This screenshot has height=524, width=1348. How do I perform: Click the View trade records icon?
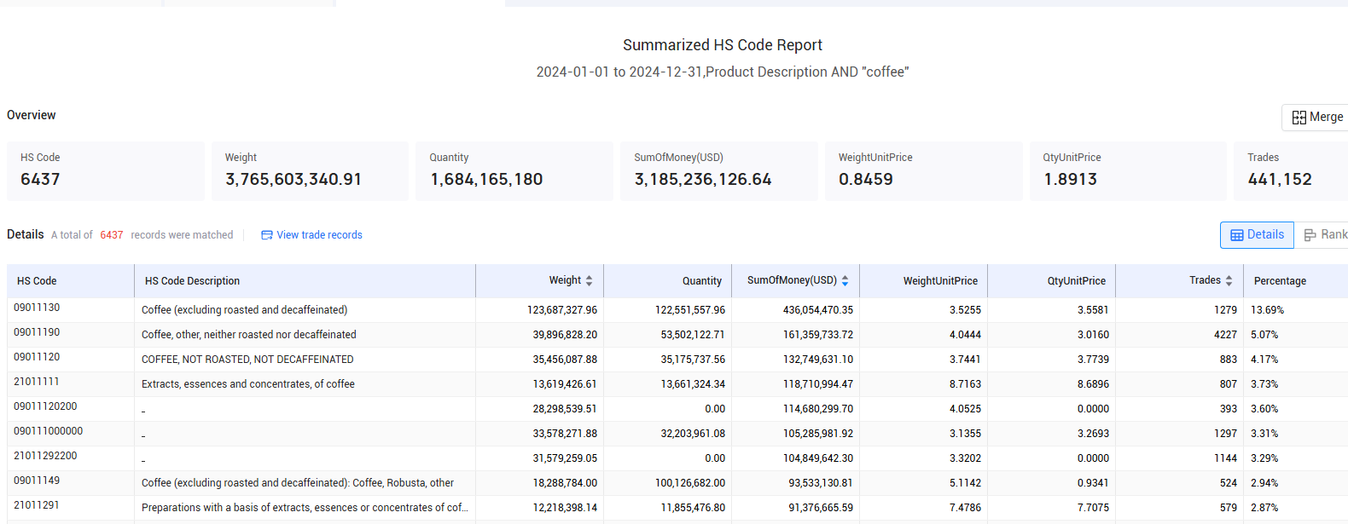[x=267, y=235]
